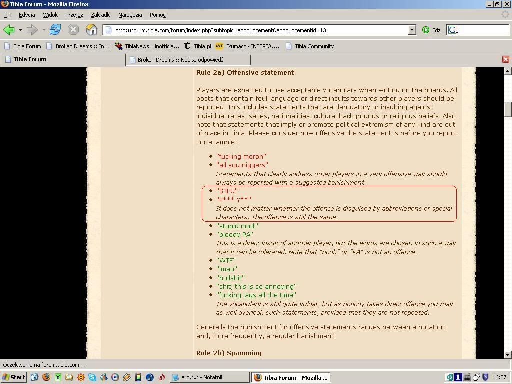Open the Przejdź menu
Image resolution: width=512 pixels, height=384 pixels.
point(74,15)
